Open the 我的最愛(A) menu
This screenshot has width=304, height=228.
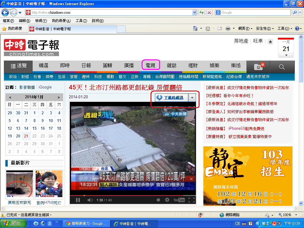61,21
